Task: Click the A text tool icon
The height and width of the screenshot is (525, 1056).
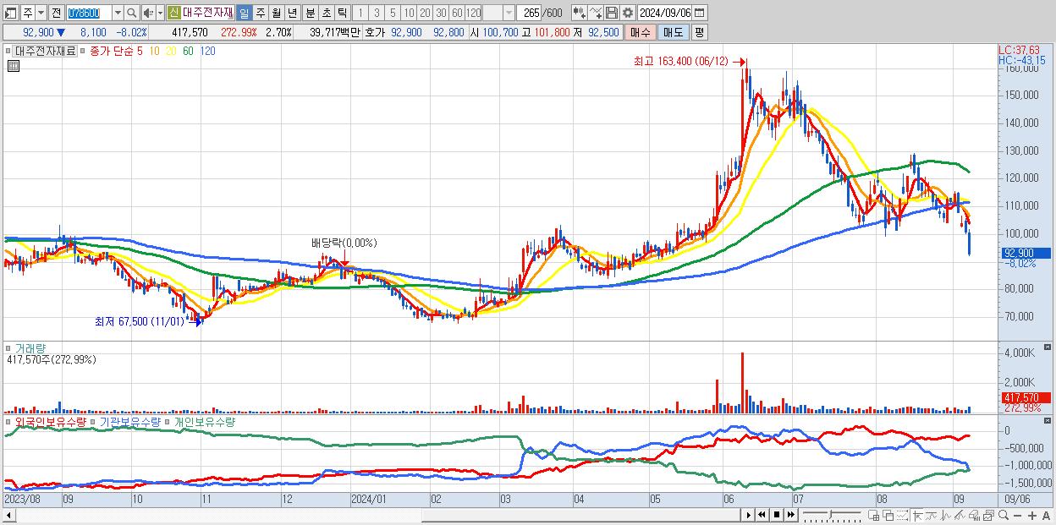Action: click(1046, 515)
